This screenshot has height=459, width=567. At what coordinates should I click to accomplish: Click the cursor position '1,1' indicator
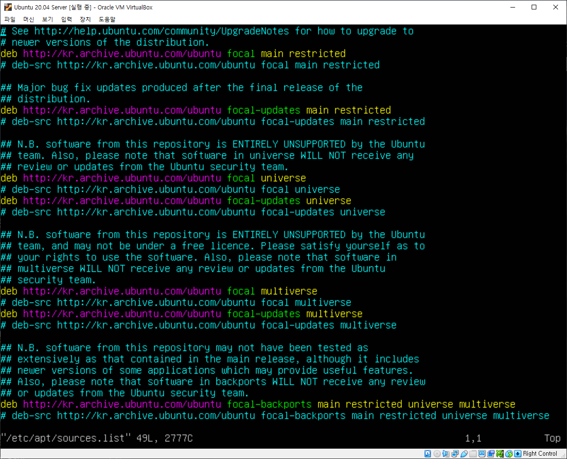(x=473, y=438)
